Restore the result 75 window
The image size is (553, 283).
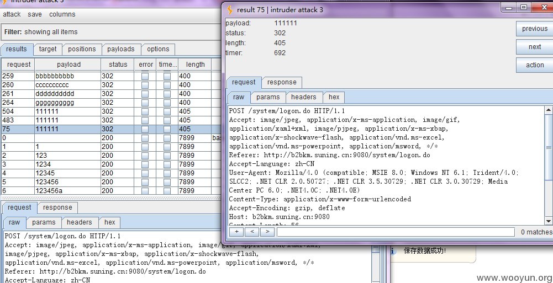point(524,7)
